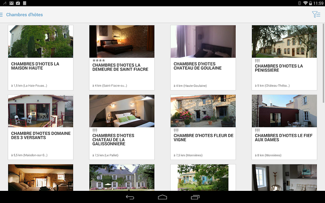Open the blue-shuttered garden cottage photo
The image size is (325, 203).
[203, 178]
